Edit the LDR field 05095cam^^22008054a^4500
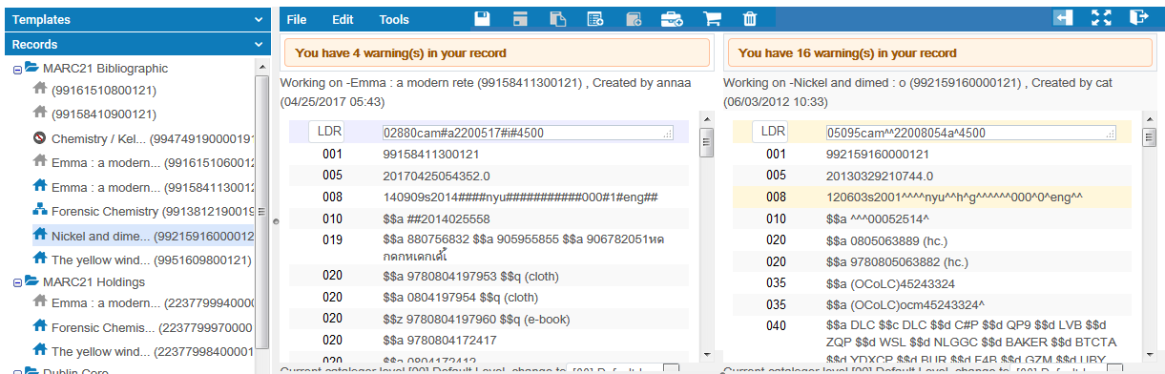The width and height of the screenshot is (1165, 374). tap(971, 133)
